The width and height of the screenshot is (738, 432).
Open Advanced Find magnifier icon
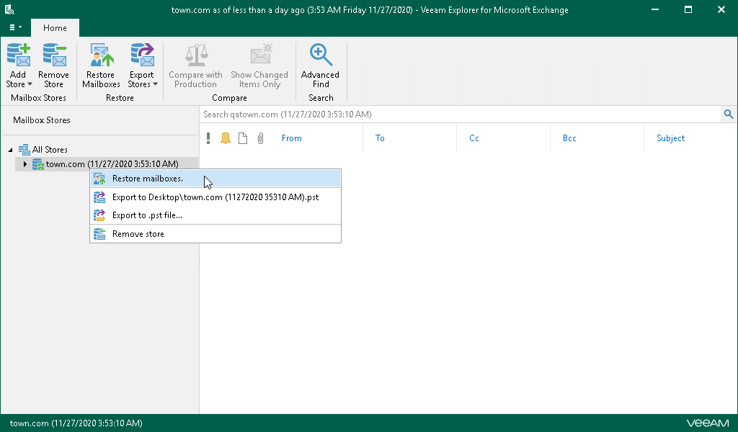(x=320, y=55)
